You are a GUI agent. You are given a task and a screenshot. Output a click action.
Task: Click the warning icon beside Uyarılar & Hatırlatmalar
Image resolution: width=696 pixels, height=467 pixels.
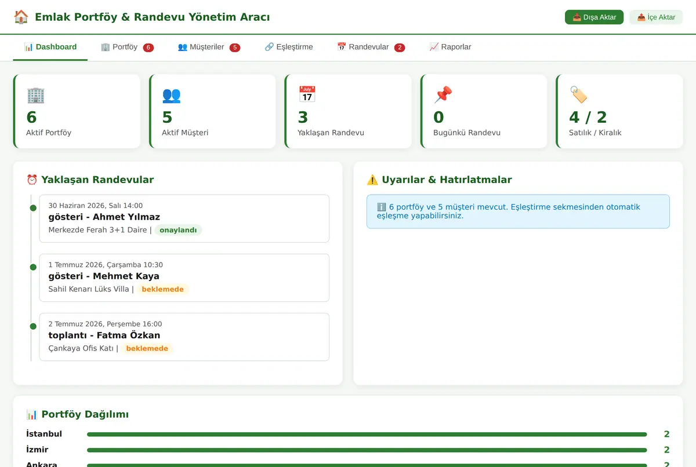click(x=372, y=180)
